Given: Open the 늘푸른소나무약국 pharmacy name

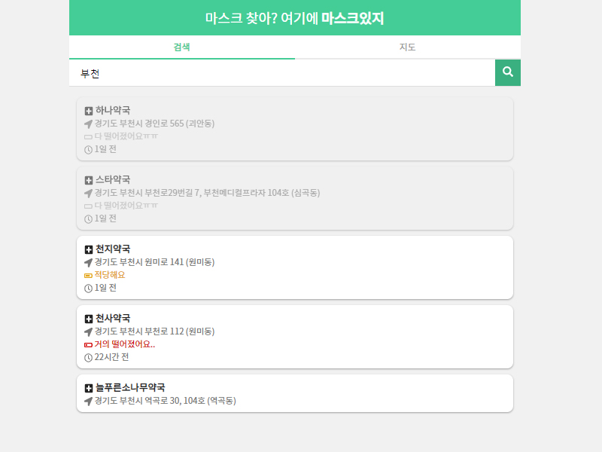Looking at the screenshot, I should (130, 387).
